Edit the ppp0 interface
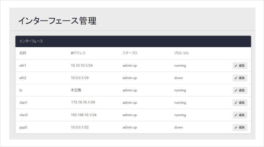 point(240,128)
